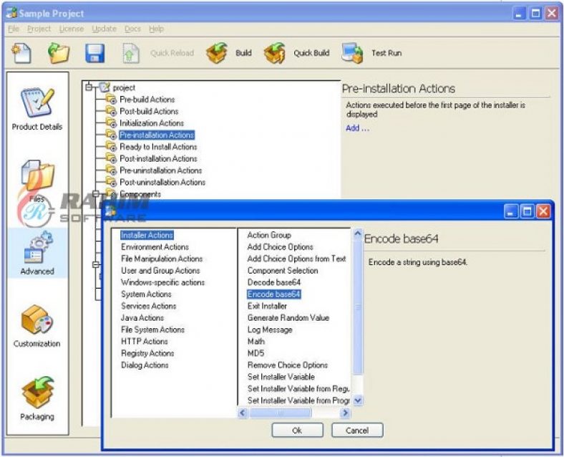
Task: Select Dialog Actions category
Action: point(145,365)
